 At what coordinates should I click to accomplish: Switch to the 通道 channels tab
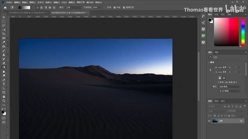(216, 101)
